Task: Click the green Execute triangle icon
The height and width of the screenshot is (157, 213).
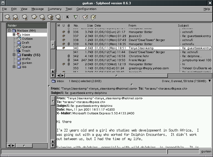Action: pos(76,17)
